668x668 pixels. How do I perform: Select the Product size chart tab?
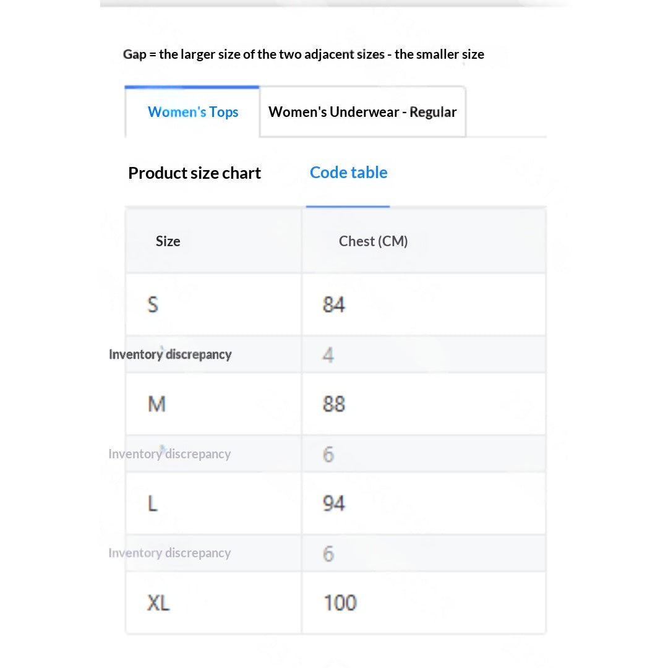point(194,173)
